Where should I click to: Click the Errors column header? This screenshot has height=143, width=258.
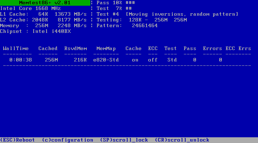[212, 48]
